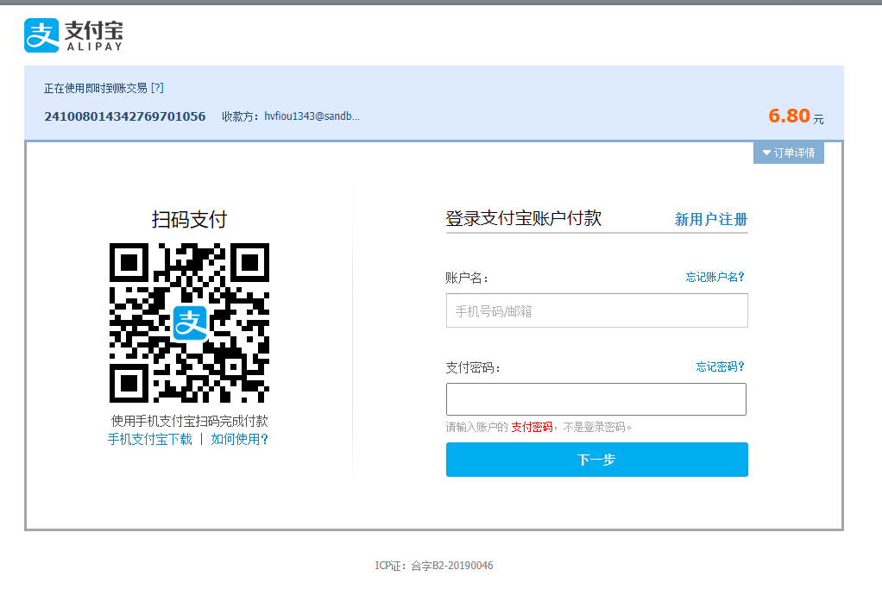The height and width of the screenshot is (595, 882).
Task: Click the order number 2410080143427697​01056
Action: (125, 116)
